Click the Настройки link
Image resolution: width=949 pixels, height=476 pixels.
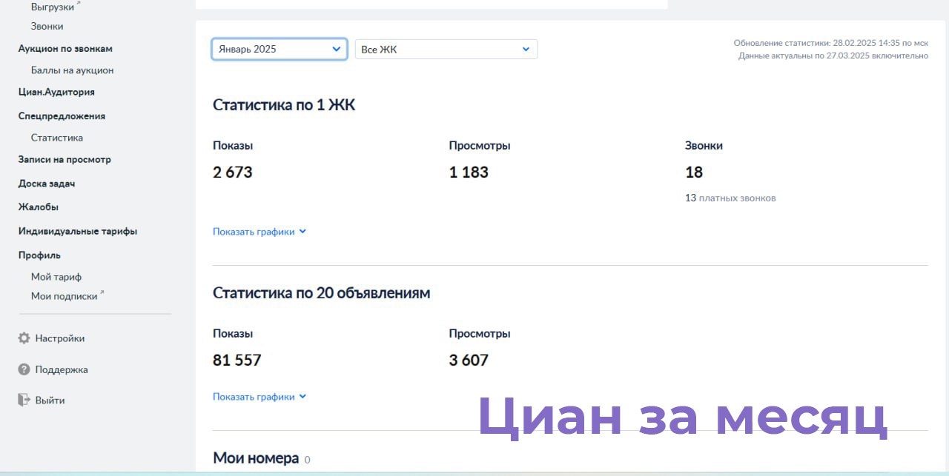coord(60,338)
